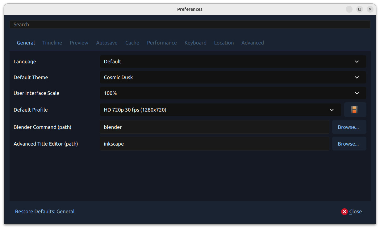The height and width of the screenshot is (229, 380).
Task: Expand the Default Theme dropdown
Action: 233,77
